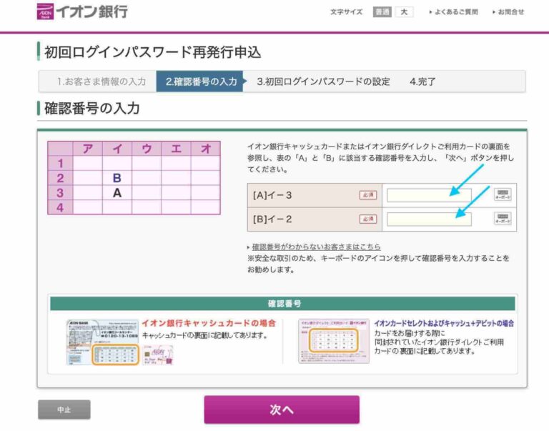Click the 必須 badge beside [A]イー3

(x=367, y=195)
